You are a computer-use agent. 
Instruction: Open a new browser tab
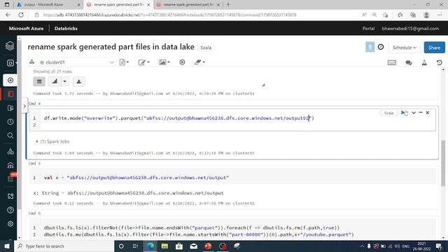coord(228,5)
